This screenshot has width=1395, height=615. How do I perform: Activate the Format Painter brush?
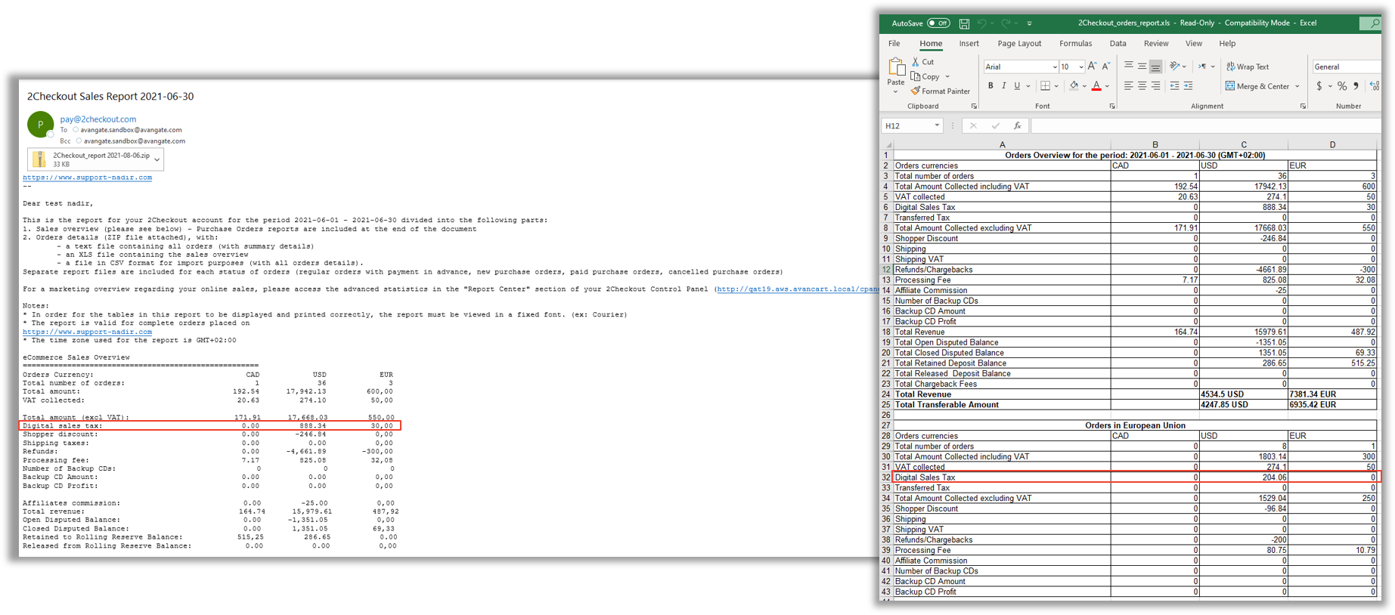(x=941, y=91)
